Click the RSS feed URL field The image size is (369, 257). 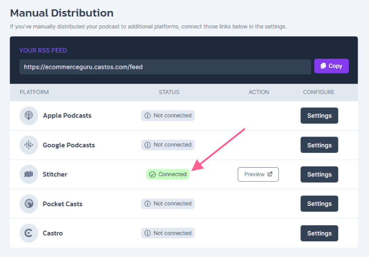tap(165, 67)
